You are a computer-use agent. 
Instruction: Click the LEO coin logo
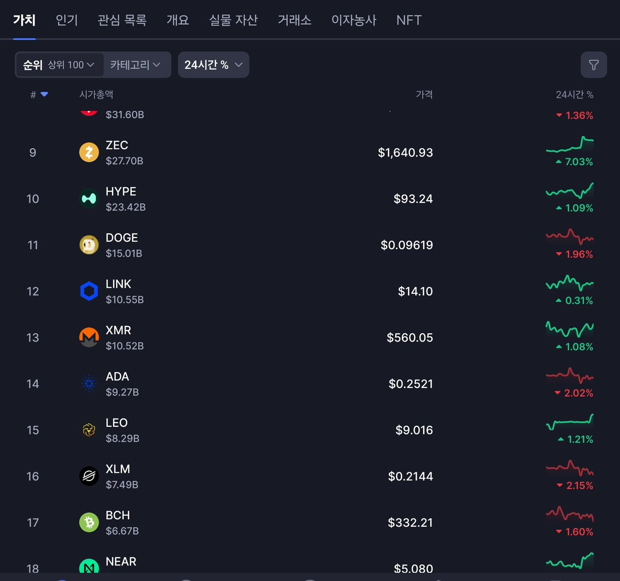point(89,430)
